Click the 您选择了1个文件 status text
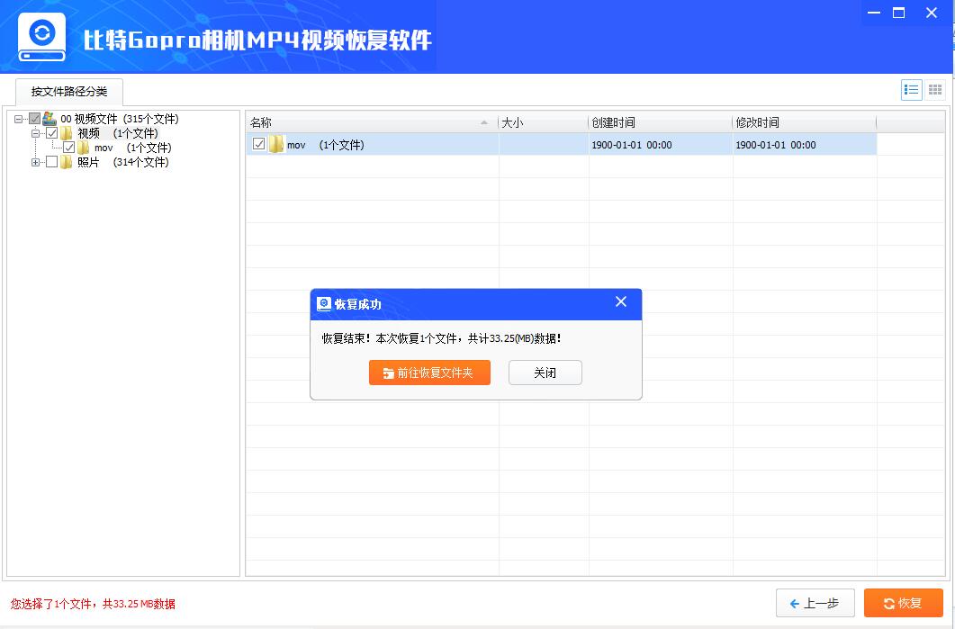 93,604
